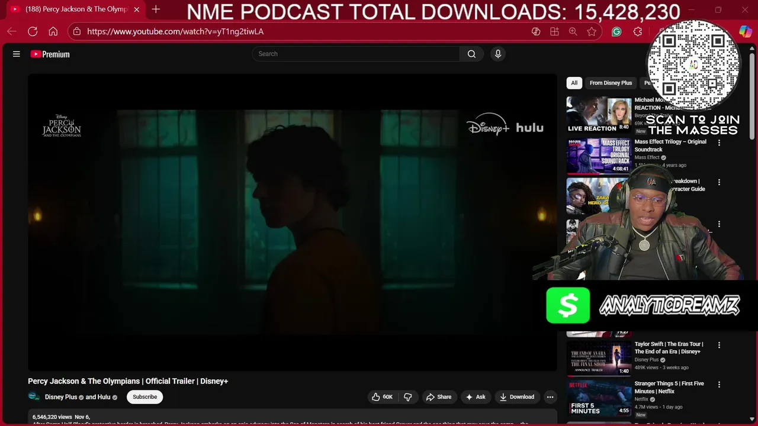Open the Ask AI button
Screen dimensions: 758x426
click(x=476, y=397)
